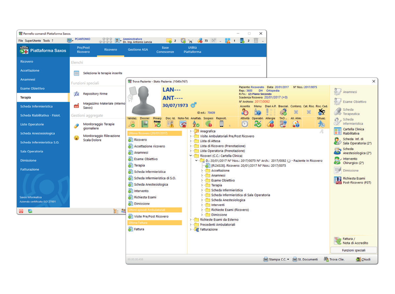Expand the Accettazione subfolder
395x294 pixels.
202,170
